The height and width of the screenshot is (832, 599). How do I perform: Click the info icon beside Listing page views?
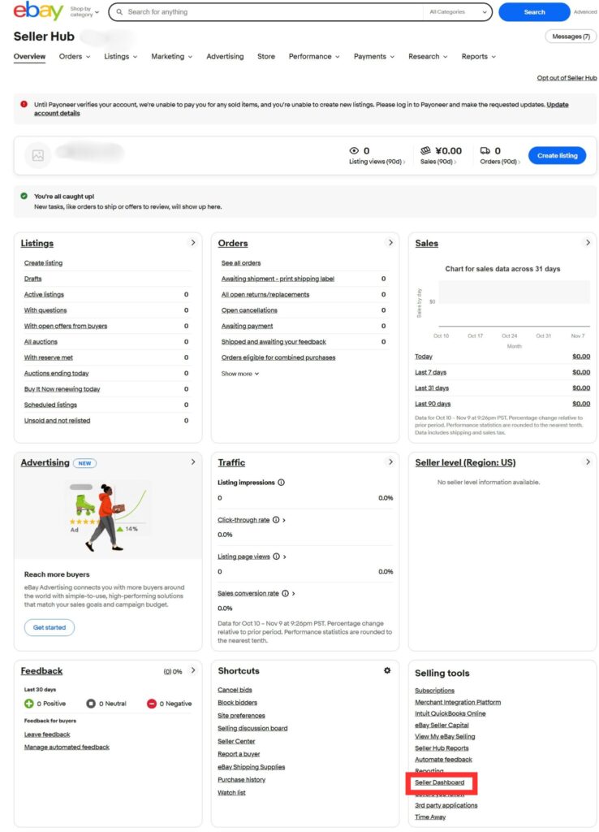point(276,557)
